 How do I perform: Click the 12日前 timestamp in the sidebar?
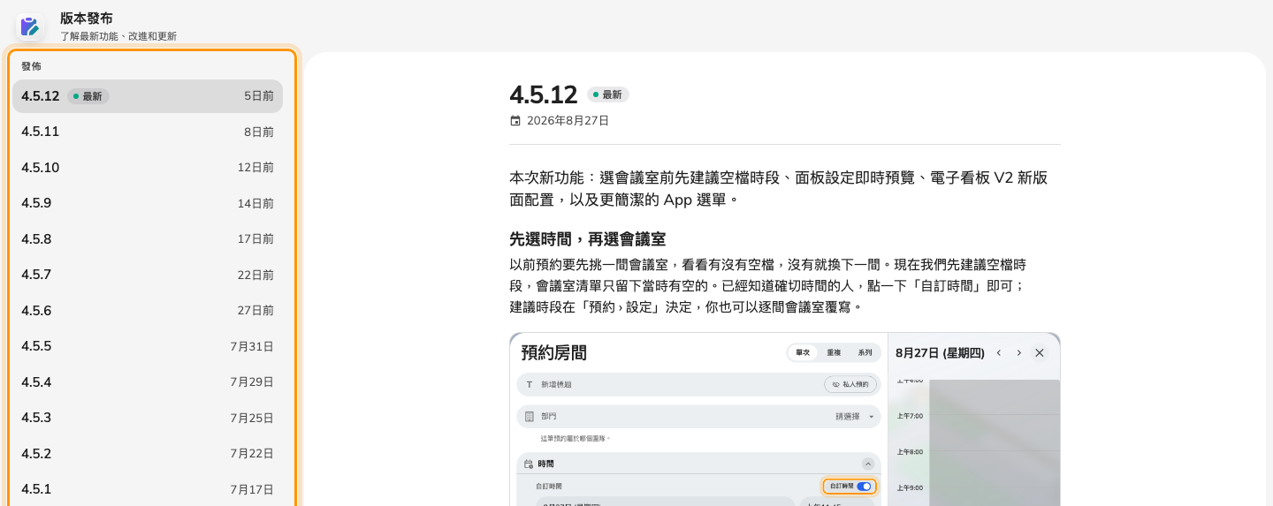tap(255, 168)
